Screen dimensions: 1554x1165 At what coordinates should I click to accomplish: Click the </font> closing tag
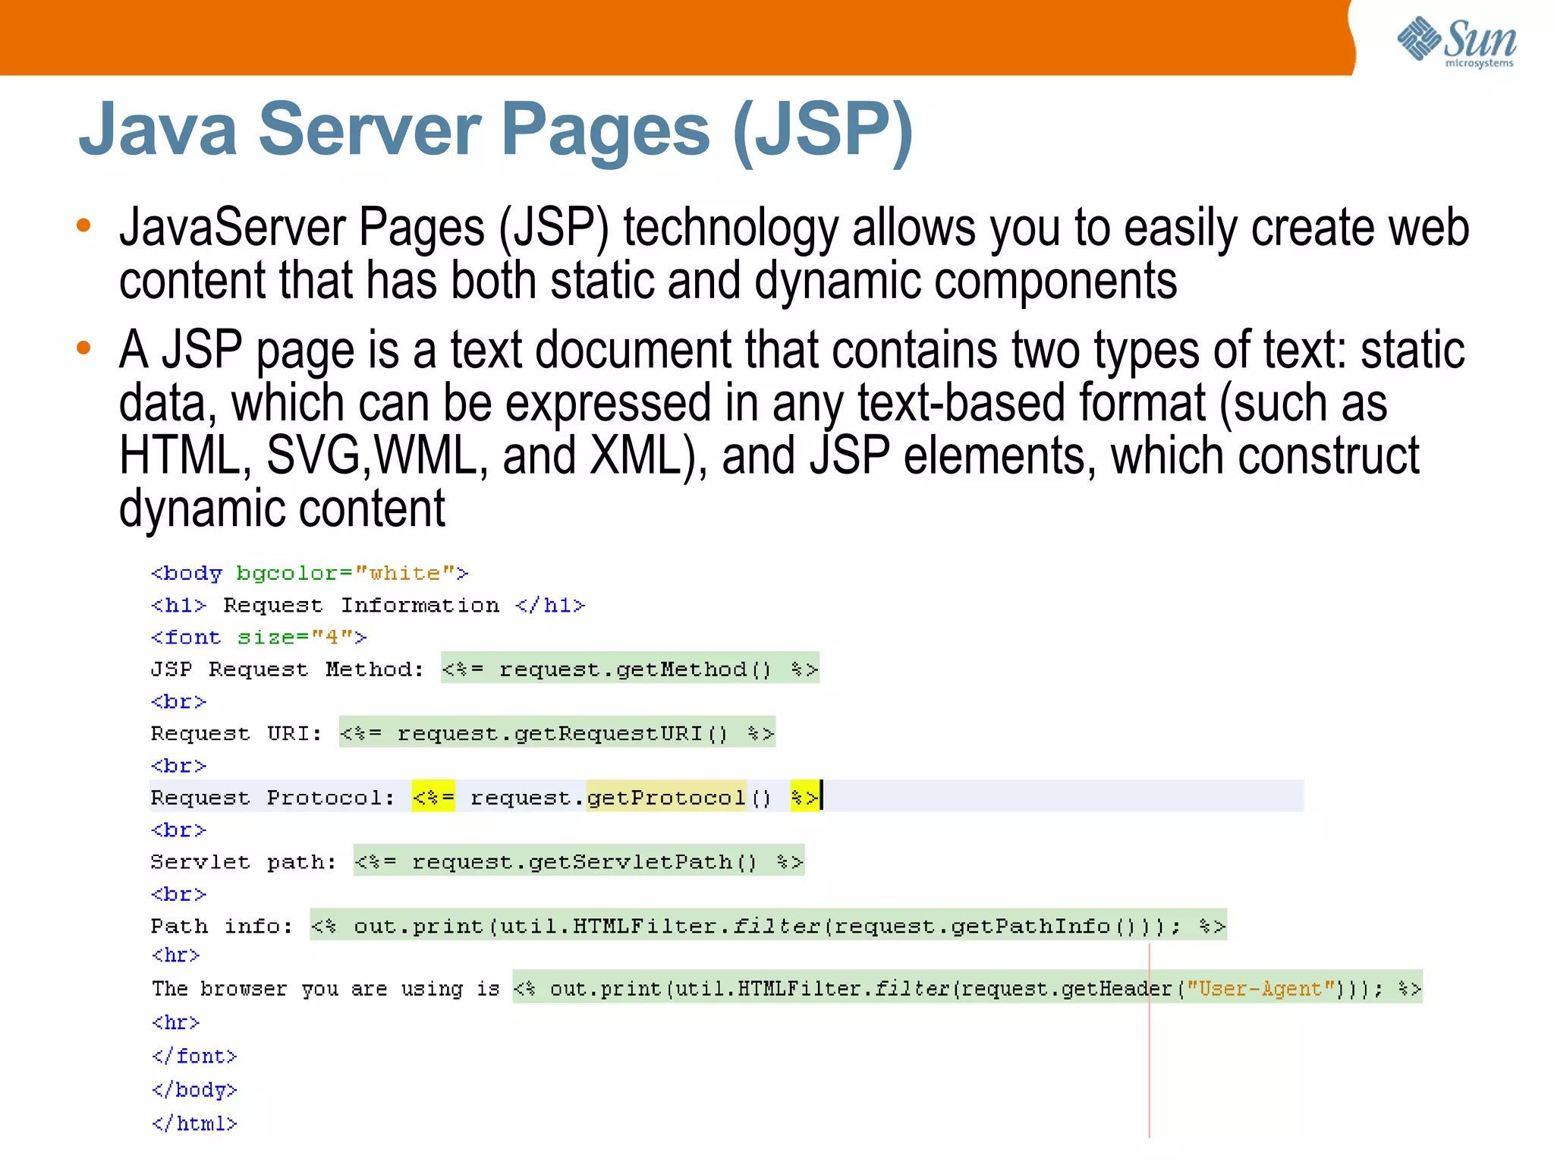(x=194, y=1056)
